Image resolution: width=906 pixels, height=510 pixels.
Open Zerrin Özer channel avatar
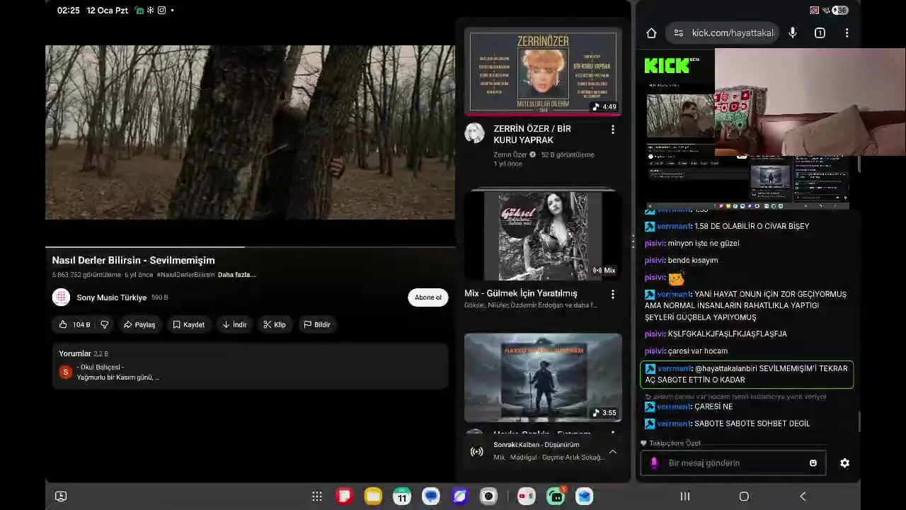point(474,132)
